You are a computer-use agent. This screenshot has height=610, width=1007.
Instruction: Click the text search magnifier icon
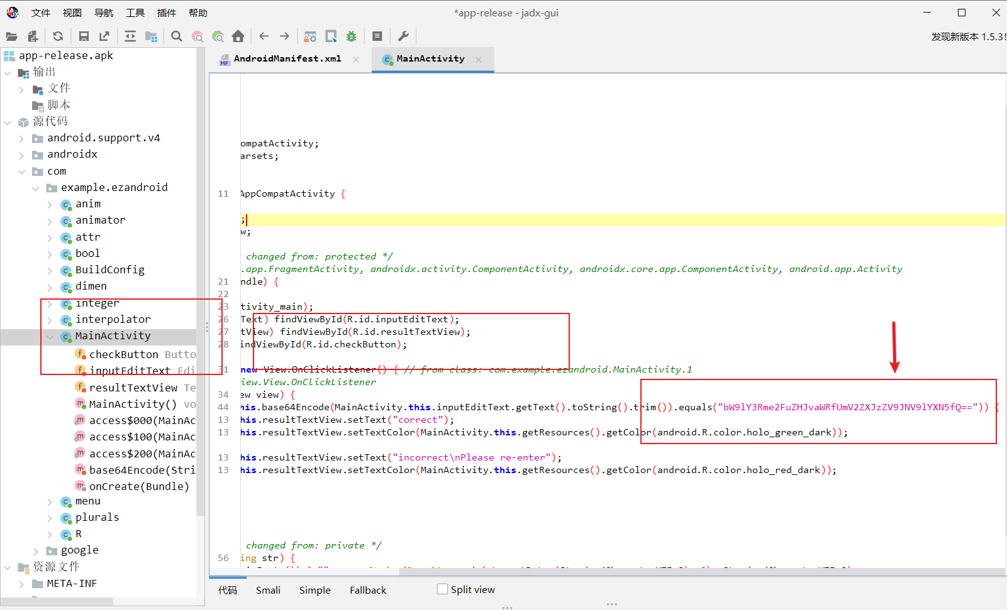click(177, 36)
